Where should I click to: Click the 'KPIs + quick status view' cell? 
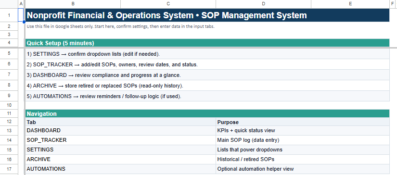tap(303, 130)
